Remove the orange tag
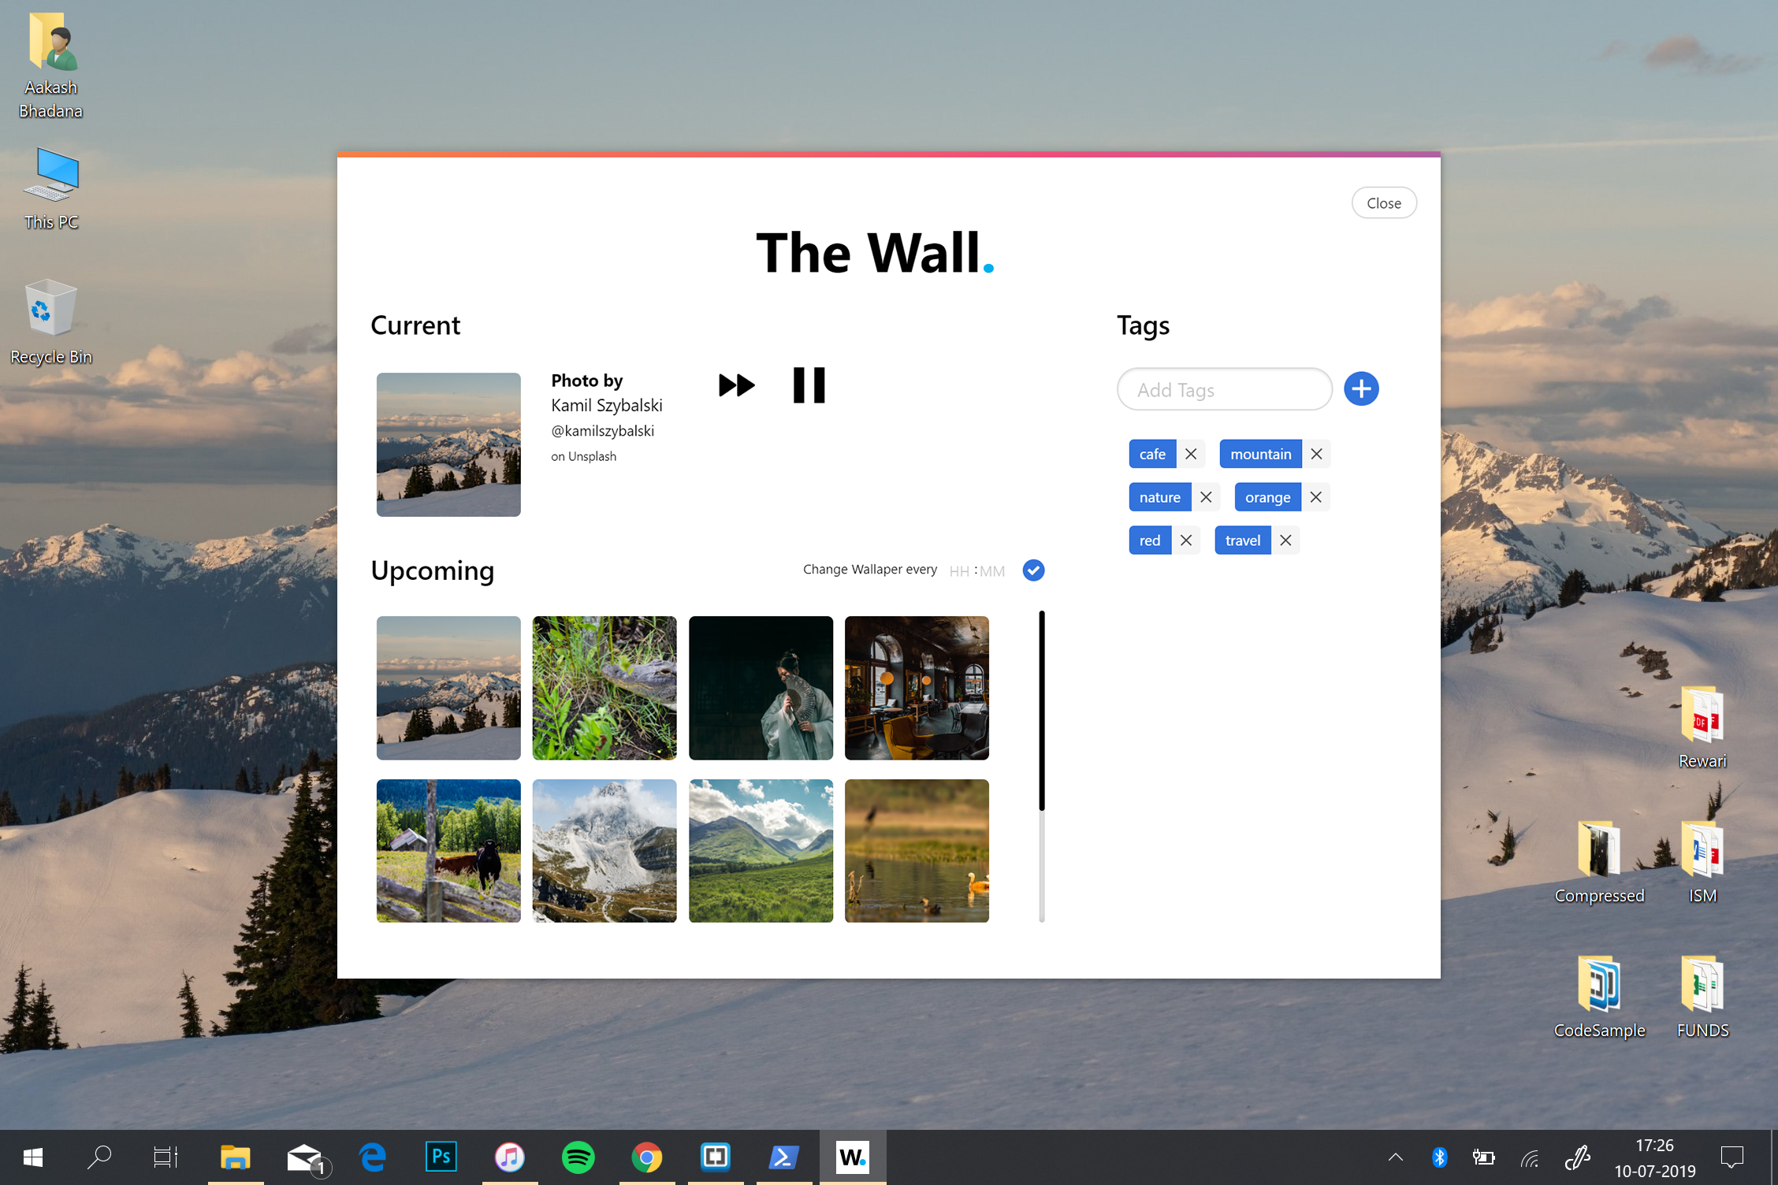The image size is (1778, 1185). tap(1315, 497)
